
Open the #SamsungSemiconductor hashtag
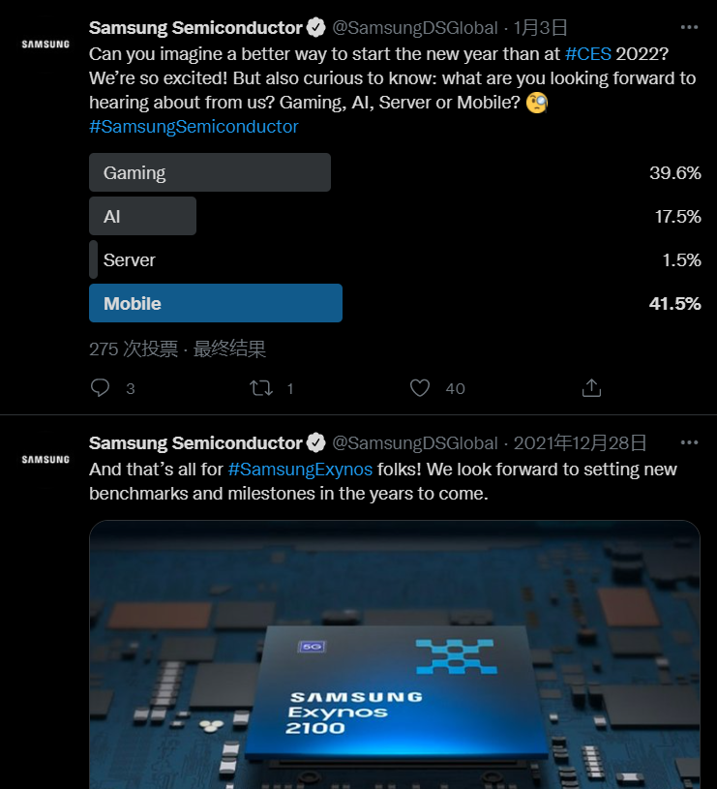pyautogui.click(x=194, y=126)
